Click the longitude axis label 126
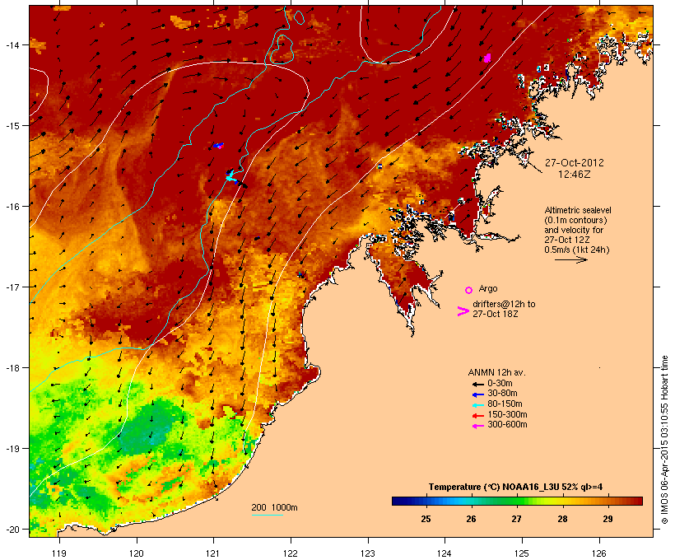Viewport: 675px width, 560px height. [599, 553]
